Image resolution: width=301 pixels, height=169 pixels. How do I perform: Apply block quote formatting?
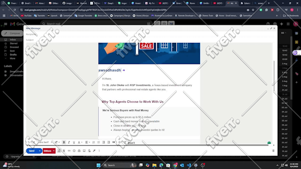[x=113, y=142]
